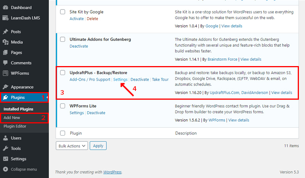Image resolution: width=305 pixels, height=178 pixels.
Task: Open the Pages menu item
Action: 16,52
